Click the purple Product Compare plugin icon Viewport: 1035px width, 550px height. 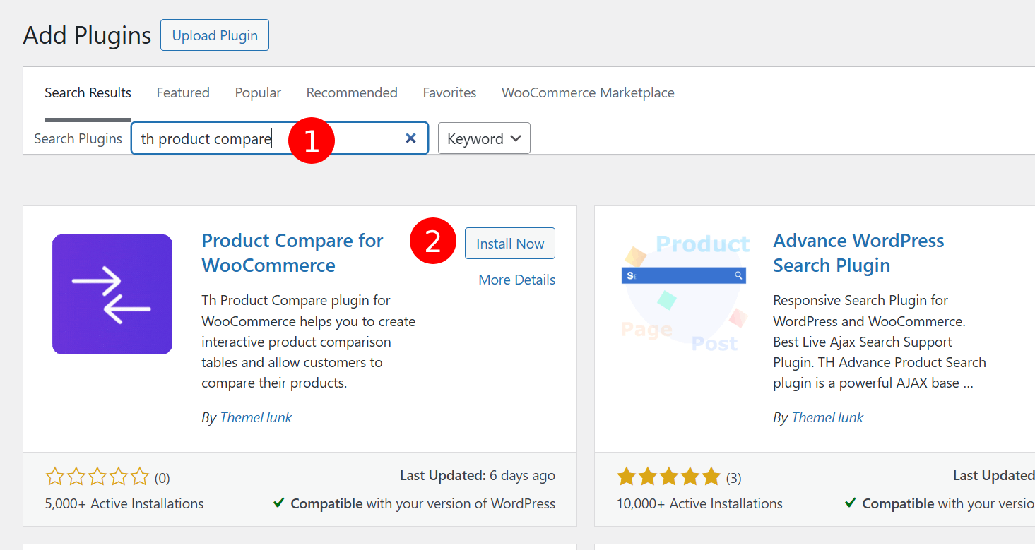[112, 294]
